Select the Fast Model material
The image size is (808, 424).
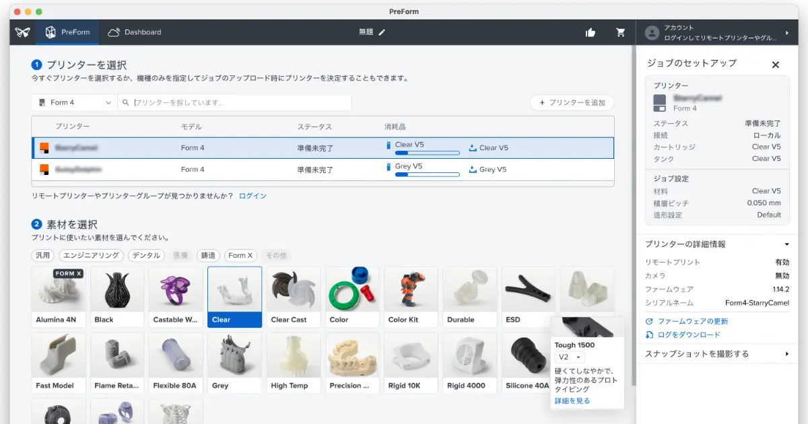(x=59, y=363)
